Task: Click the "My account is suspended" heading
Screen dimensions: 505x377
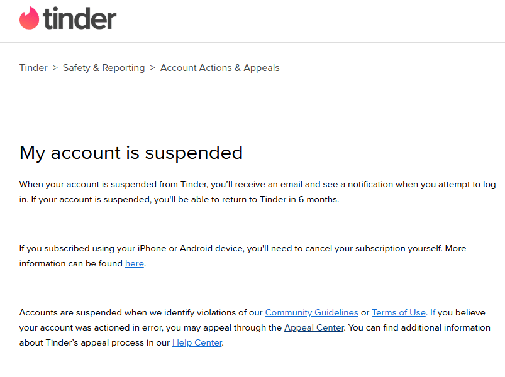Action: [x=131, y=153]
